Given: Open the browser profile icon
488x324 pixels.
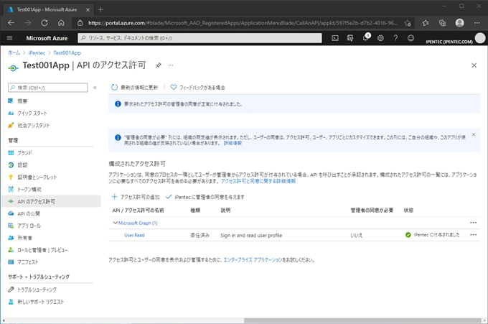Looking at the screenshot, I should [460, 23].
